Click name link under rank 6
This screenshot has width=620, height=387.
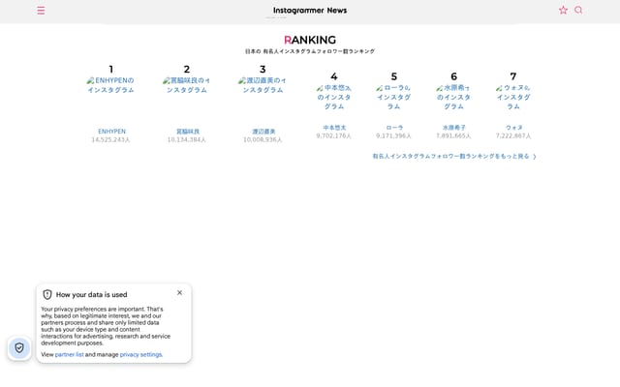tap(454, 128)
